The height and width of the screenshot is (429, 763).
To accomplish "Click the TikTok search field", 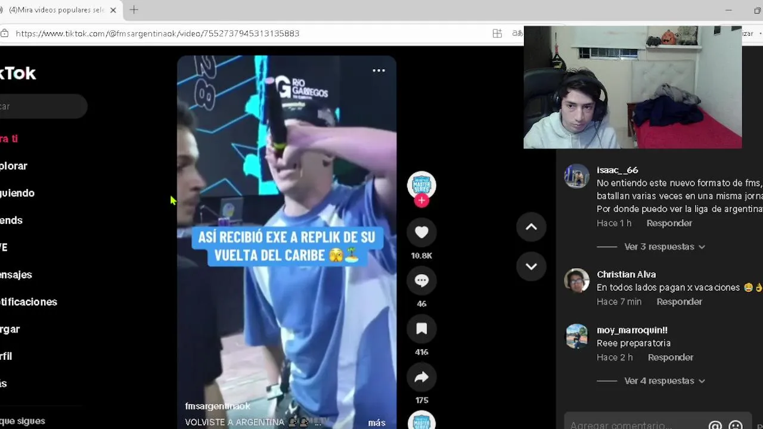I will 43,107.
